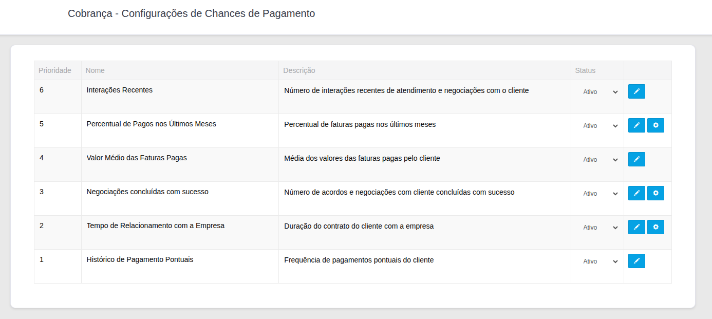712x319 pixels.
Task: Click the Status column header
Action: point(585,70)
